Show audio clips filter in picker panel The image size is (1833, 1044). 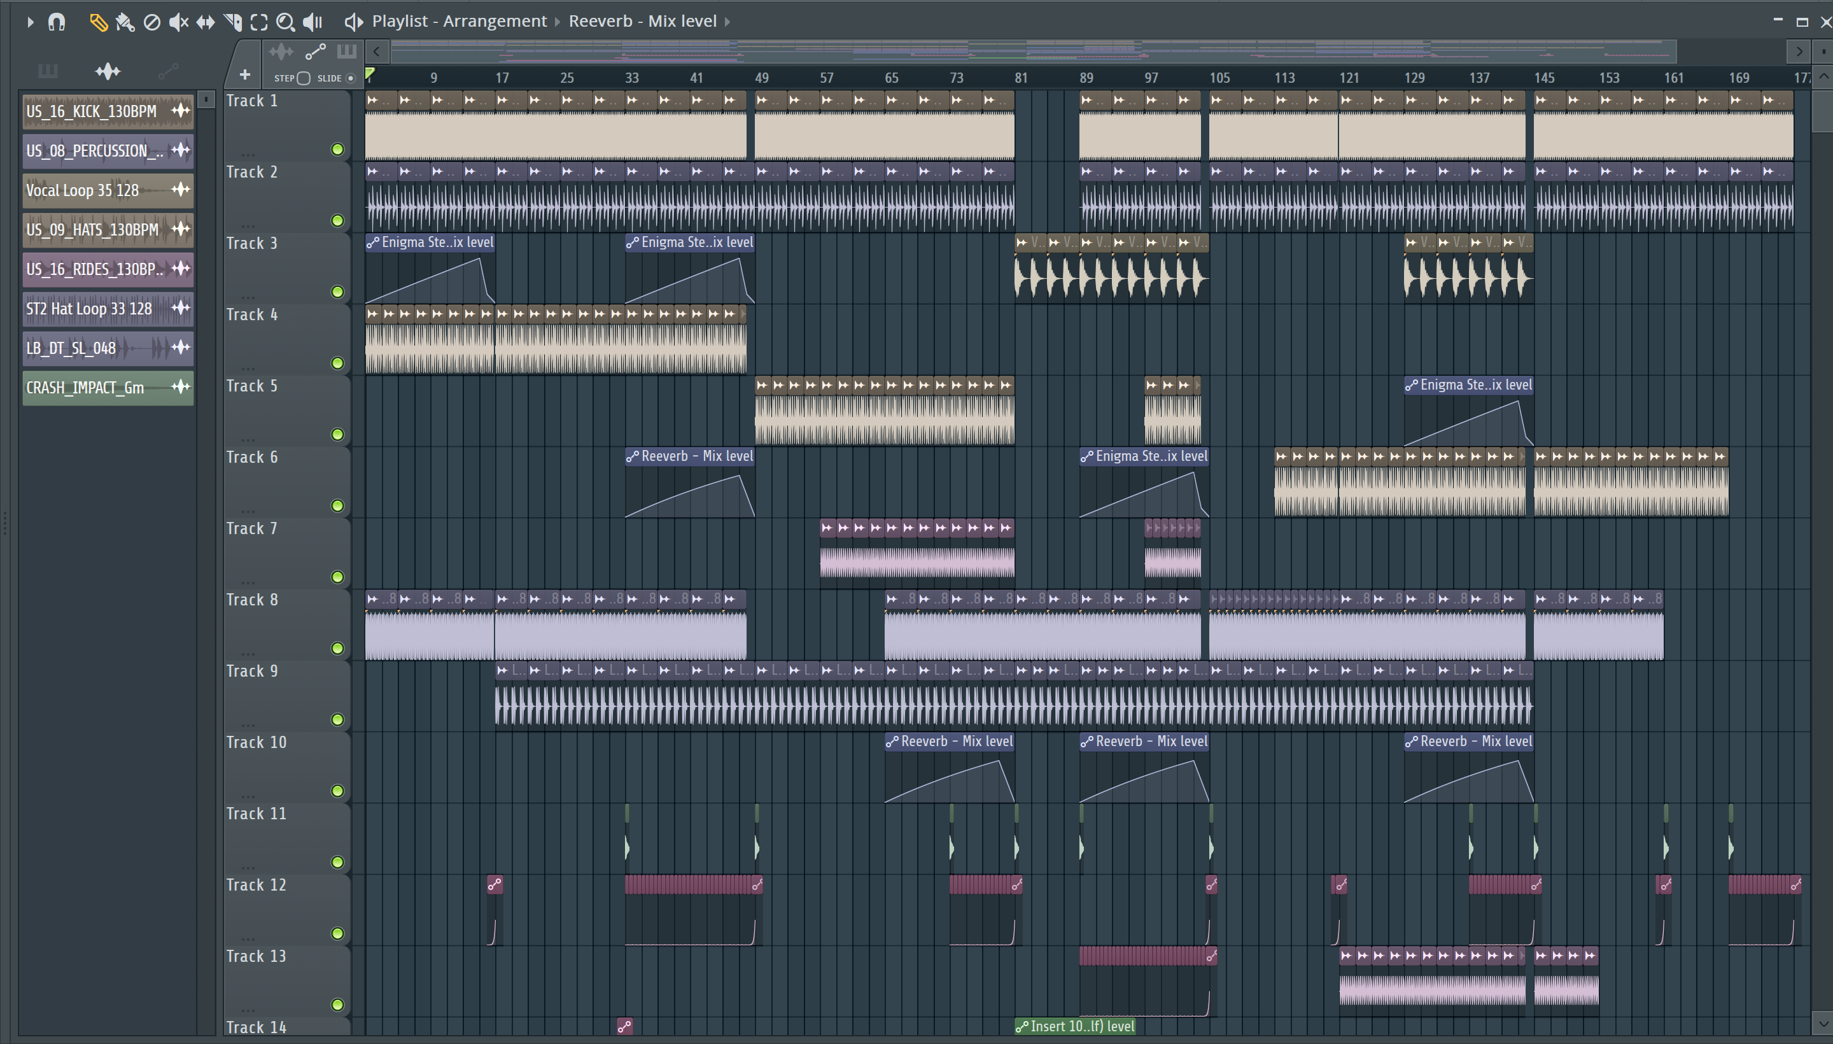pos(108,70)
